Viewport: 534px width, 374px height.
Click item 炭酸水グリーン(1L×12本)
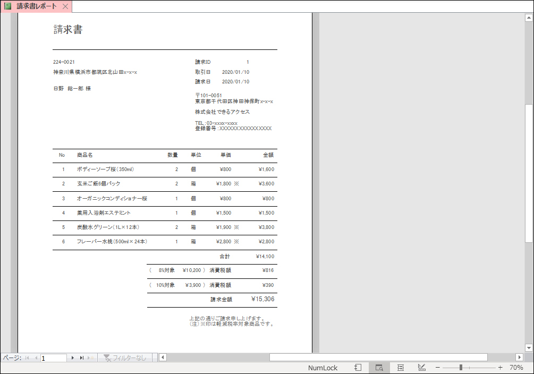click(x=108, y=227)
